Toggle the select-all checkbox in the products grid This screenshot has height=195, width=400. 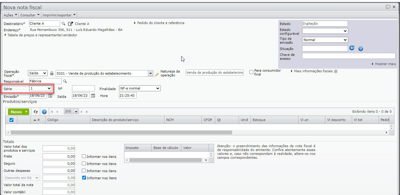(x=12, y=120)
